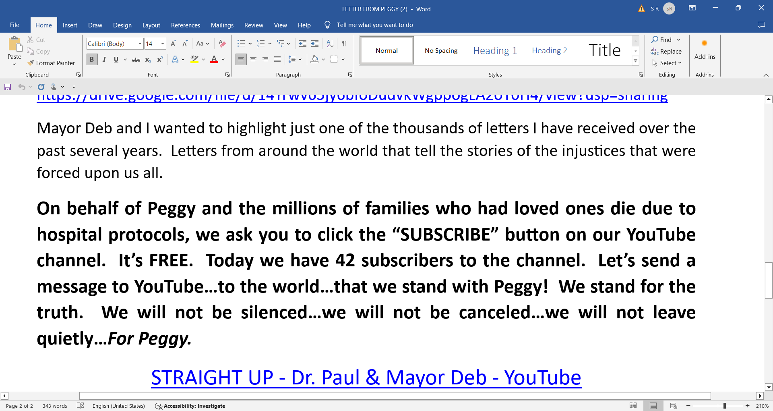Increase font size with grow font icon
Viewport: 773px width, 411px height.
coord(173,44)
